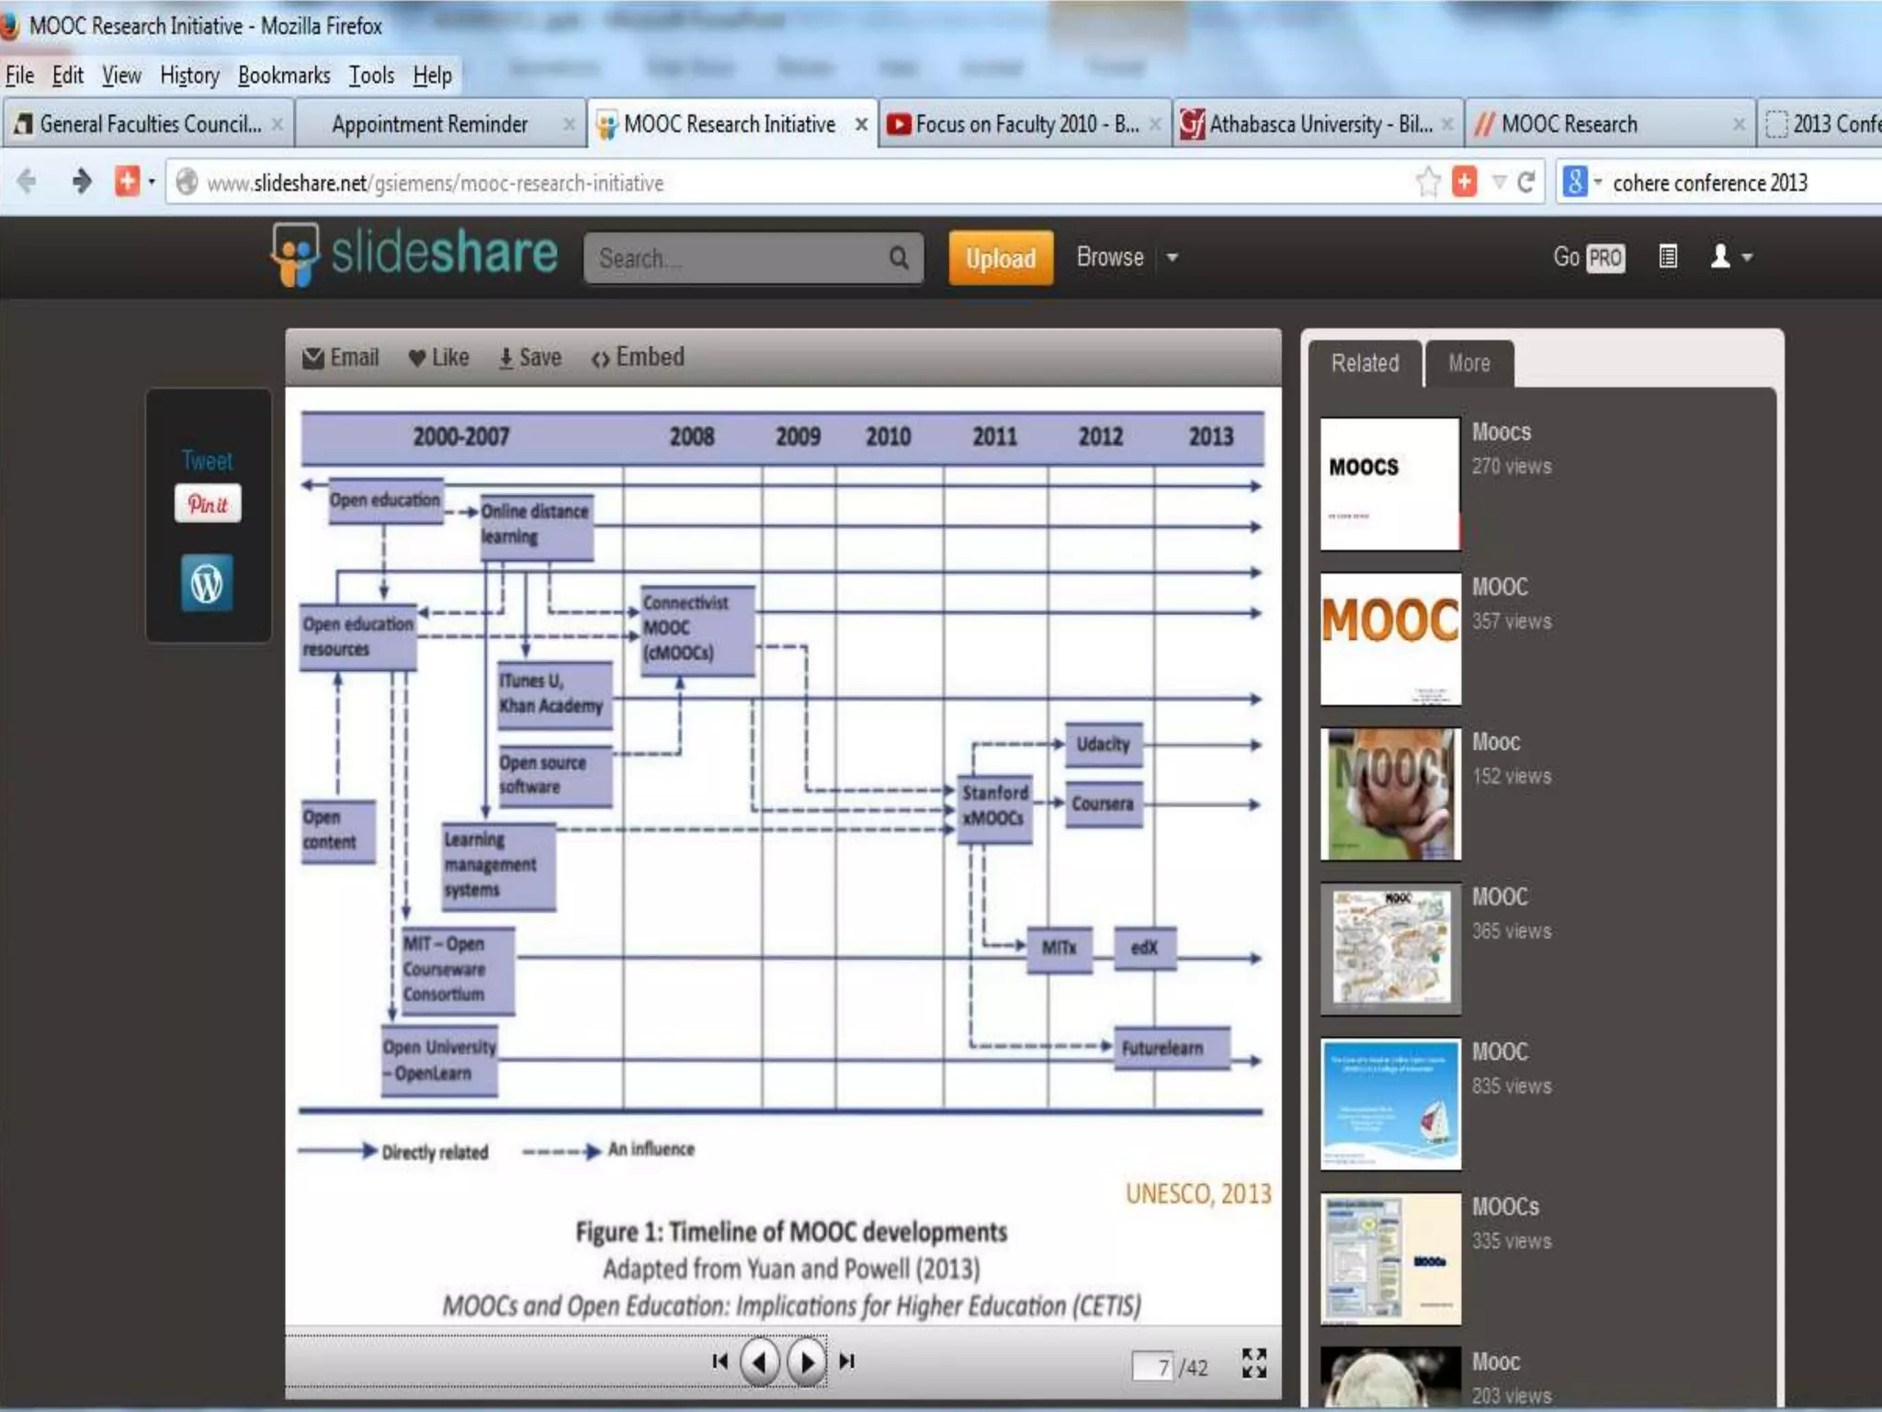Switch to the More tab
Screen dimensions: 1882x1412
(1468, 364)
